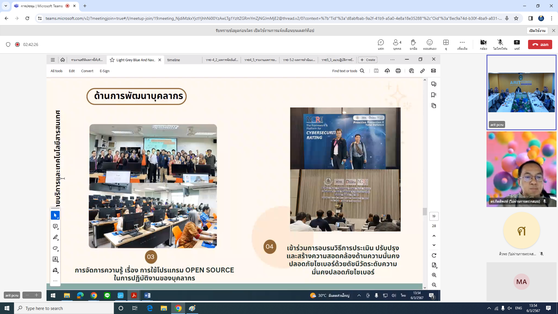Click the page number 19 box
The height and width of the screenshot is (314, 558).
coord(434,216)
